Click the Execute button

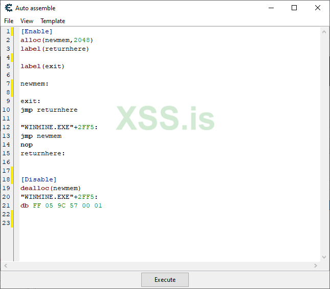165,279
